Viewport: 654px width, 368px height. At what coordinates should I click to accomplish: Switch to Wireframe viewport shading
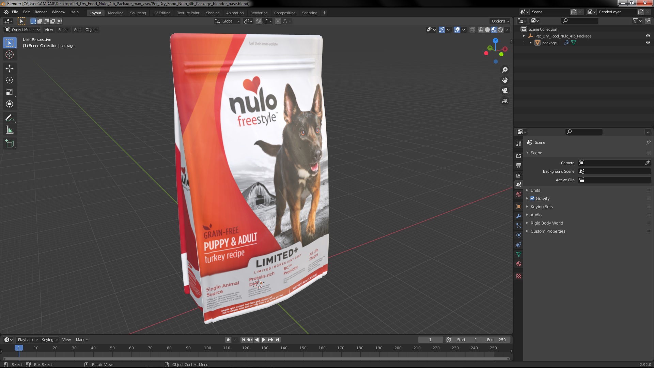click(481, 30)
